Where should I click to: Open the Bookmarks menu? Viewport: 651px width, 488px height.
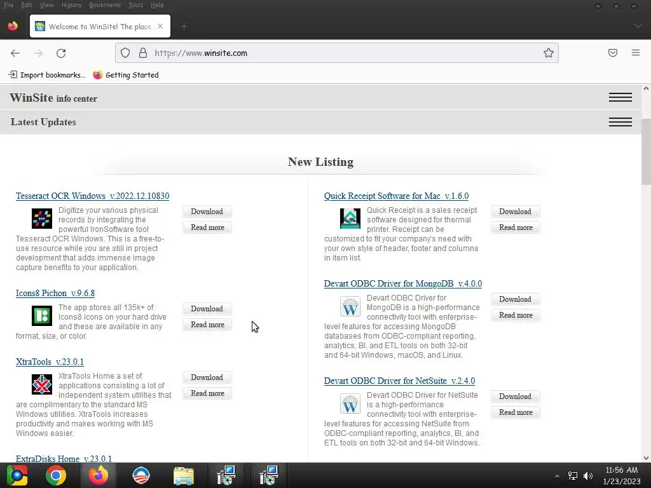[x=105, y=5]
